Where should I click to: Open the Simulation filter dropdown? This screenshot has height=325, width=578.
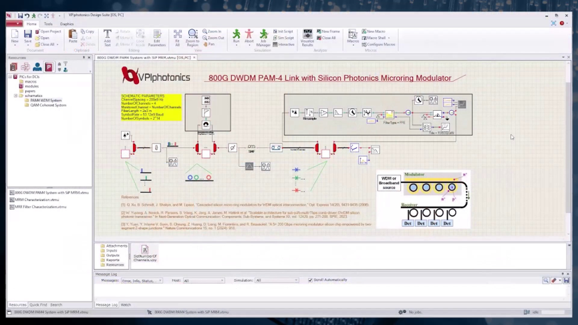tap(277, 280)
